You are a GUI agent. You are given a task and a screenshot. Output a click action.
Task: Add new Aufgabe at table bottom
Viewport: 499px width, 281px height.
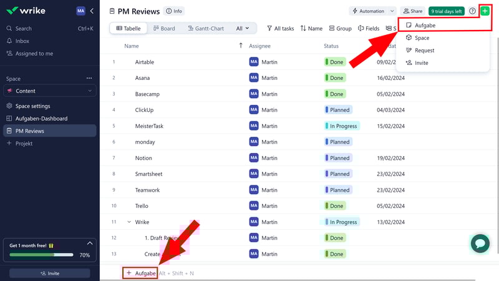point(140,273)
